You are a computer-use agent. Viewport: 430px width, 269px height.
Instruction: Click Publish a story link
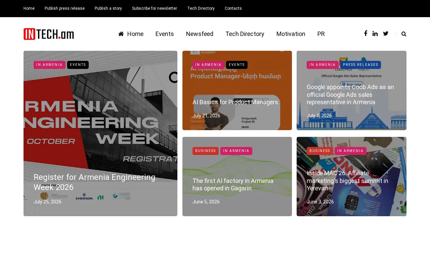click(108, 8)
